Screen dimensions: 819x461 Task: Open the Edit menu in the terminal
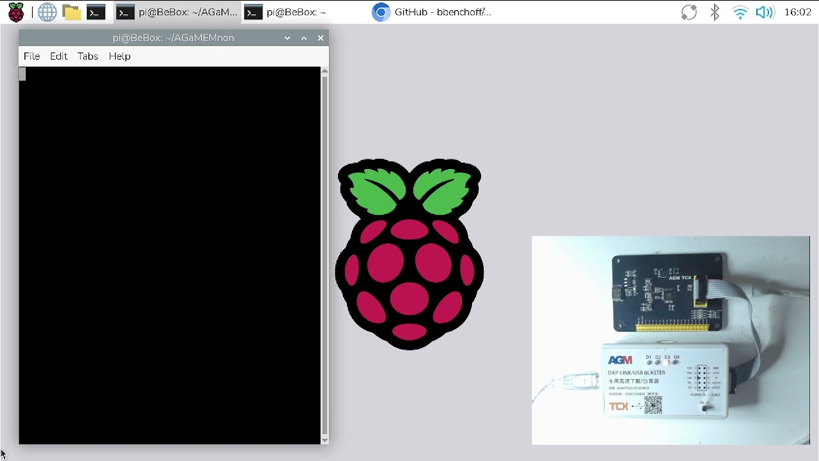(58, 56)
